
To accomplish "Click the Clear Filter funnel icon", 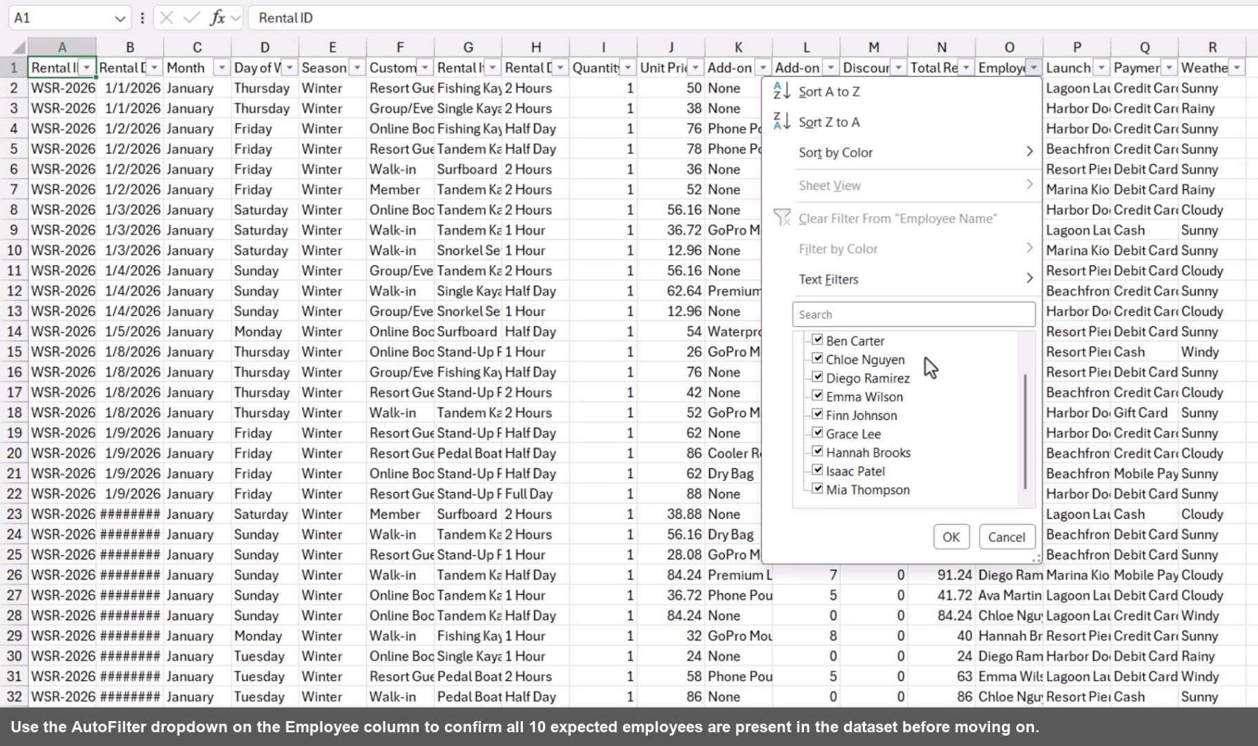I will point(782,218).
